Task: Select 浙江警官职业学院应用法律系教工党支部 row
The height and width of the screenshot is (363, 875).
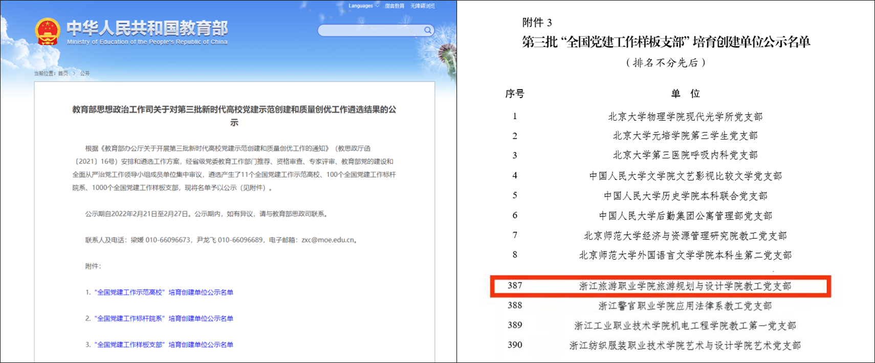Action: pyautogui.click(x=685, y=306)
